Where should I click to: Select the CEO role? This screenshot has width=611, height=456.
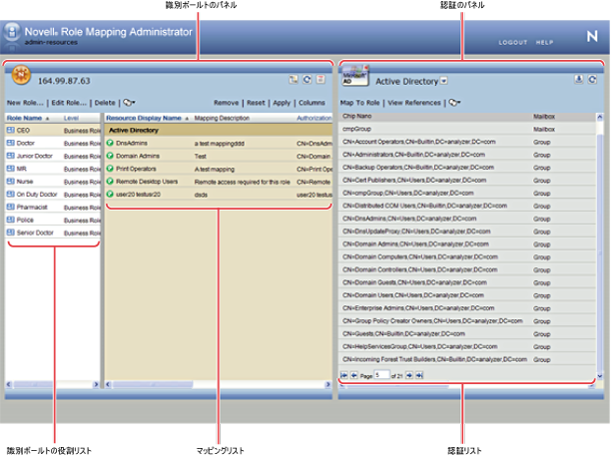pyautogui.click(x=53, y=130)
